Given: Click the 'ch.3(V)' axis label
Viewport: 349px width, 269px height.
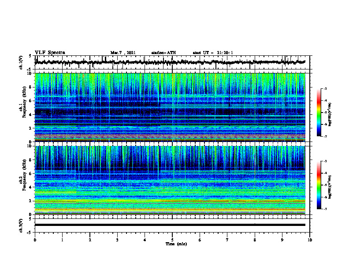Looking at the screenshot, I should click(21, 225).
